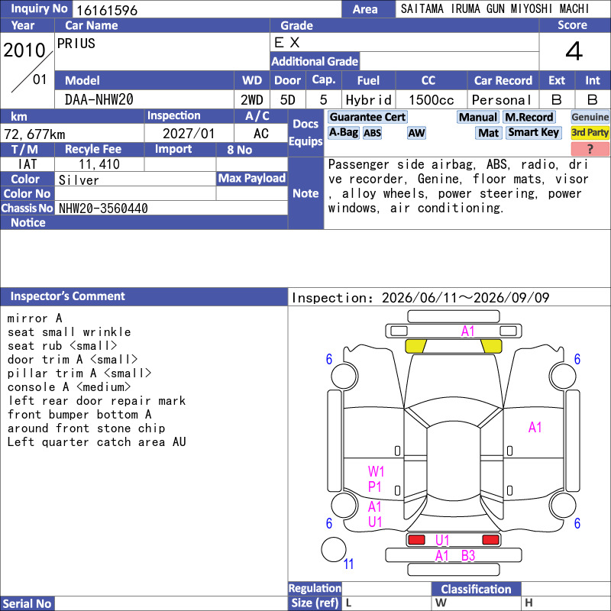Click the B3 damage mark on rear bumper

click(467, 555)
